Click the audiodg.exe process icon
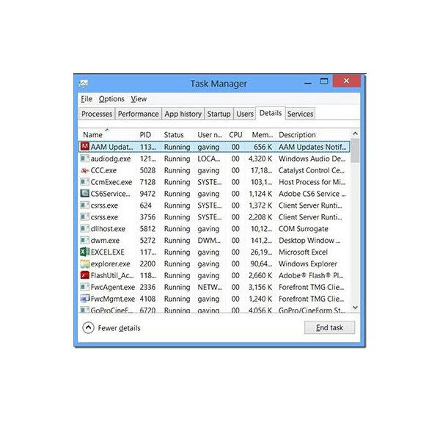Screen dimensions: 440x422 tap(85, 159)
